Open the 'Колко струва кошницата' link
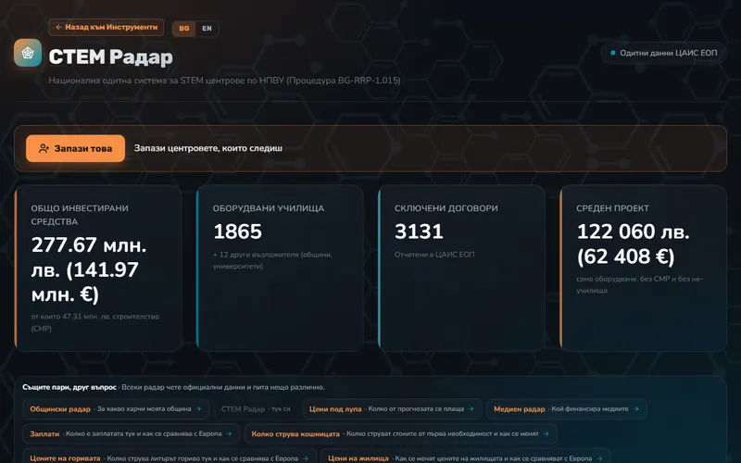 click(x=400, y=433)
